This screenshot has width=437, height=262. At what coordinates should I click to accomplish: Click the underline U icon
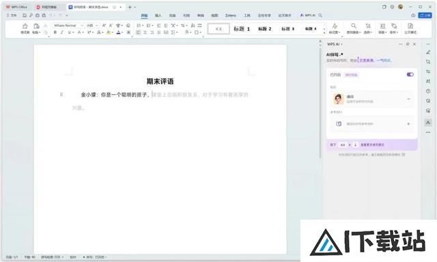[x=69, y=32]
